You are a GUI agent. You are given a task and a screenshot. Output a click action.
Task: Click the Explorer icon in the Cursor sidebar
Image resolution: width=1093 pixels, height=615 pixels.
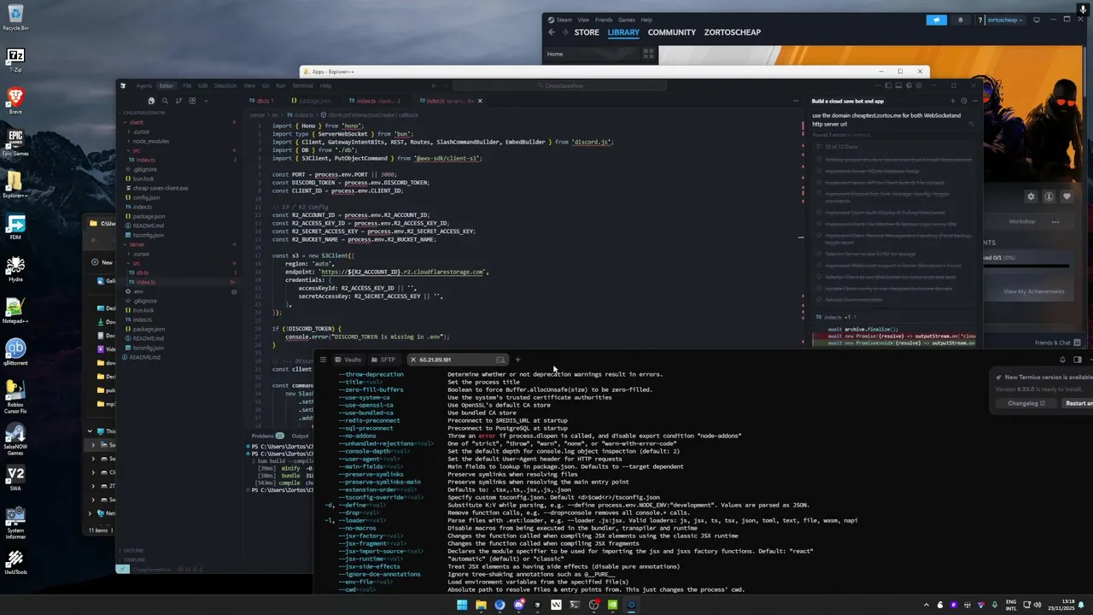151,101
